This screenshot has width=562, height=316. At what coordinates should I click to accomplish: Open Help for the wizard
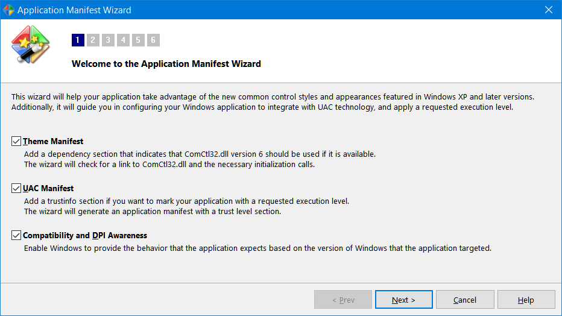(x=526, y=300)
